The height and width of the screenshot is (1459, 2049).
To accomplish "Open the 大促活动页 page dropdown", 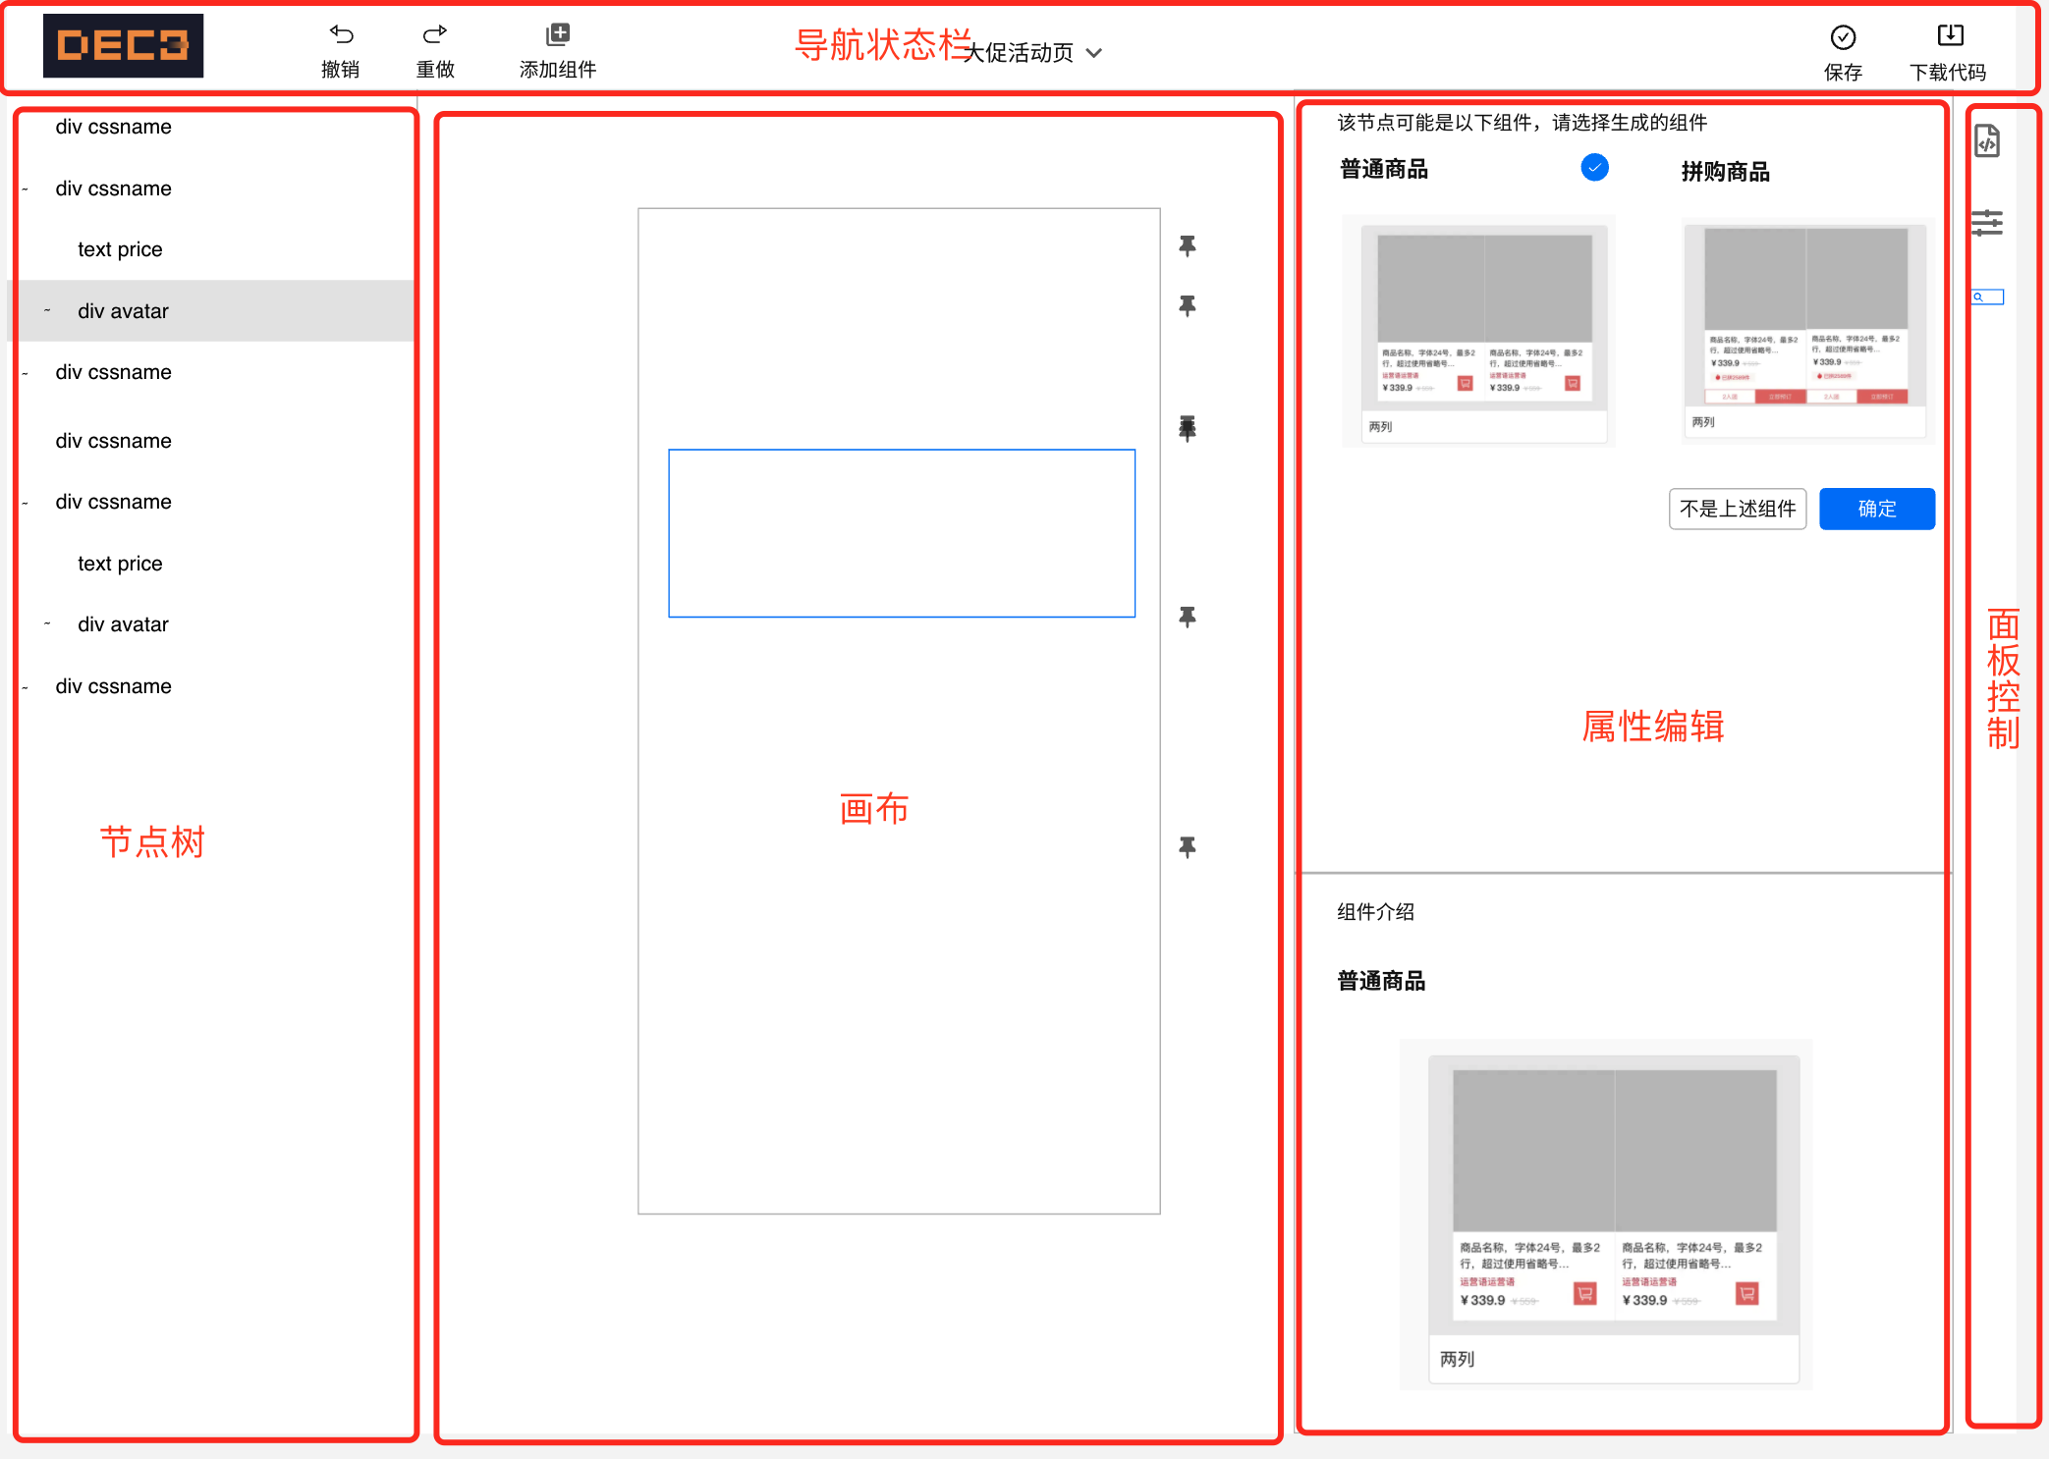I will 1033,53.
